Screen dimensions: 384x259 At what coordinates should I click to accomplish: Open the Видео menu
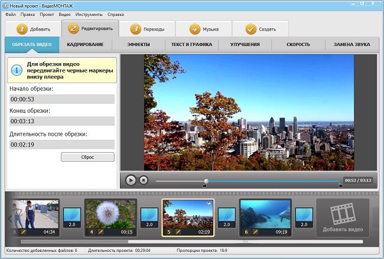click(x=64, y=14)
